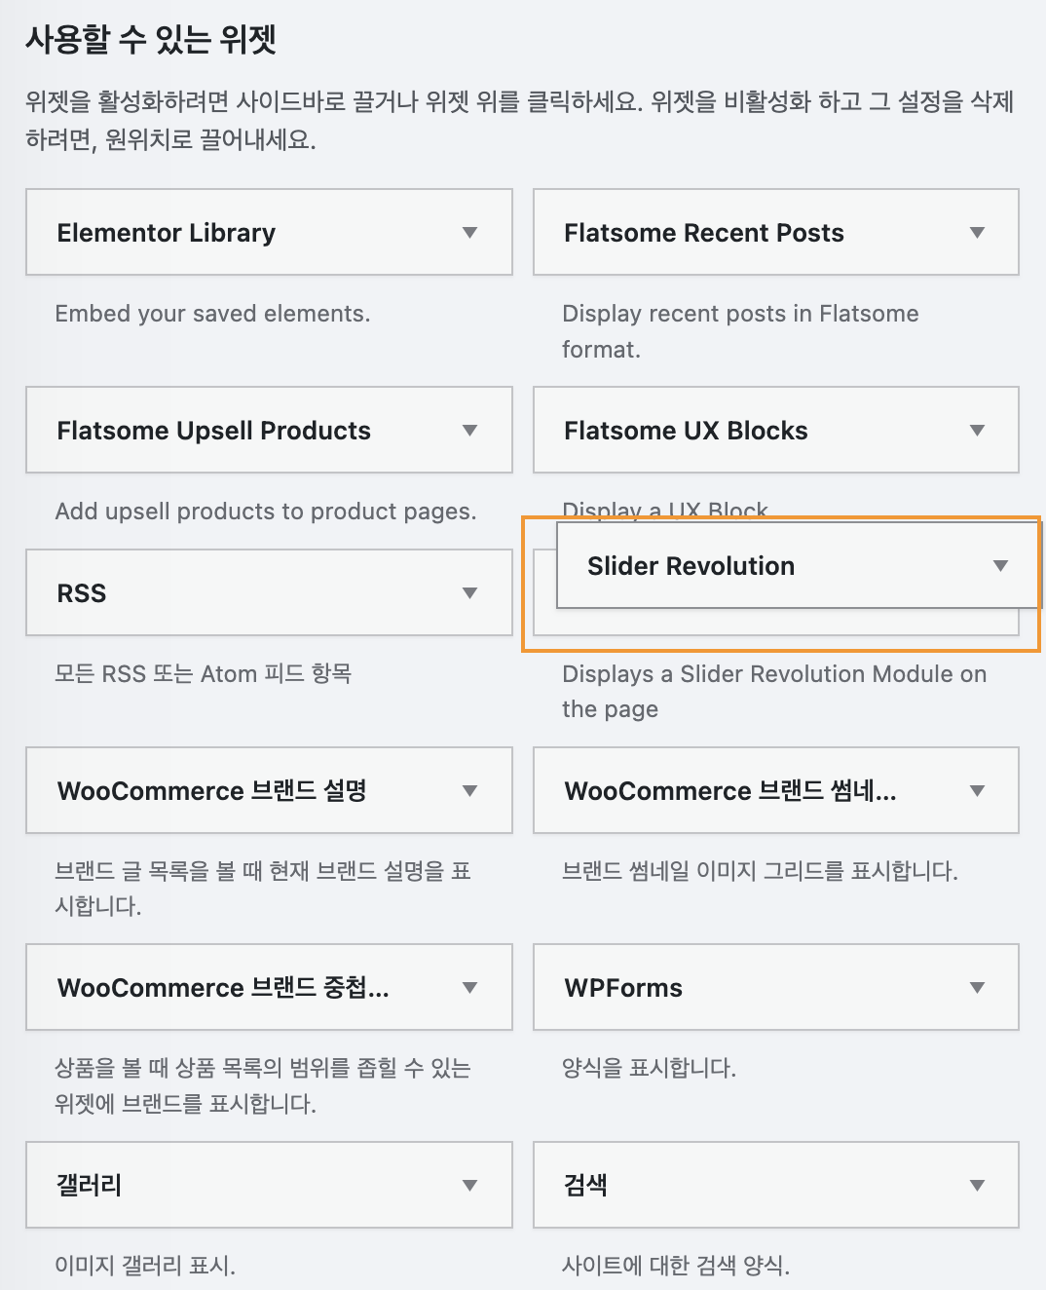The width and height of the screenshot is (1046, 1290).
Task: Select the 검색 widget title
Action: point(586,1186)
